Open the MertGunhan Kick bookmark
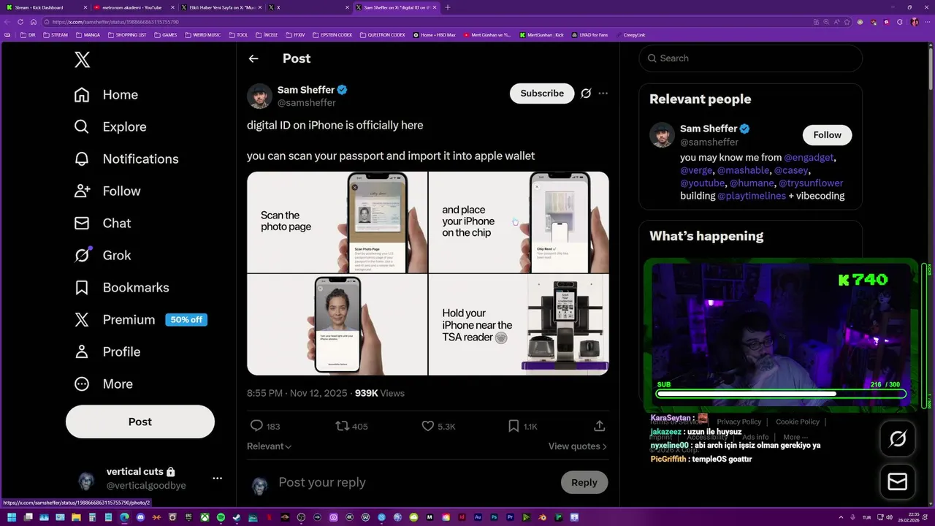This screenshot has height=526, width=935. 541,35
